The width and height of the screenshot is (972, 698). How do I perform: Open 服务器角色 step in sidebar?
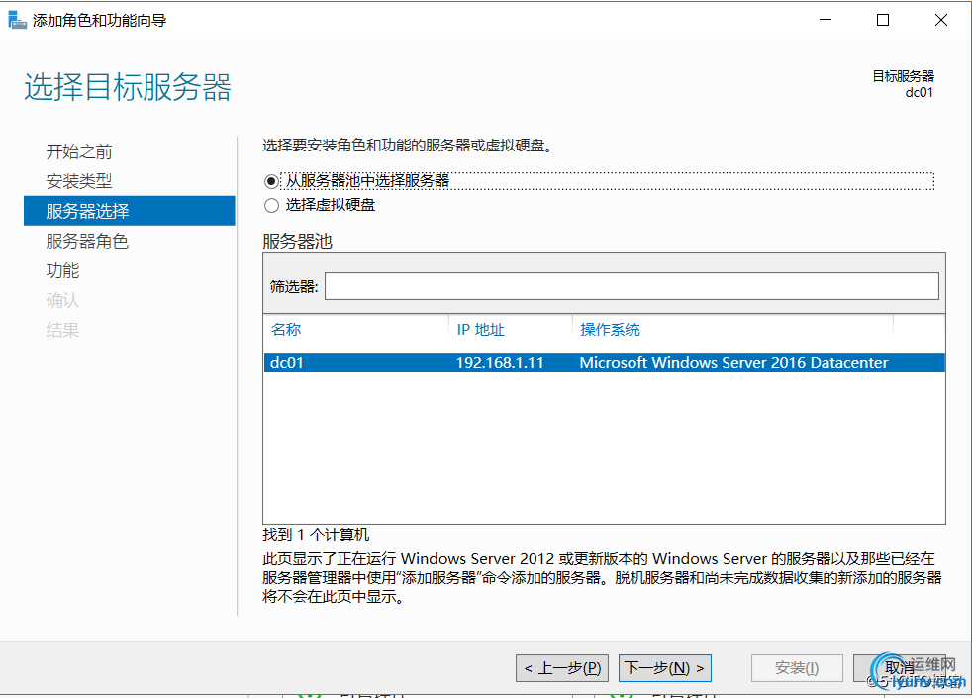[x=87, y=242]
